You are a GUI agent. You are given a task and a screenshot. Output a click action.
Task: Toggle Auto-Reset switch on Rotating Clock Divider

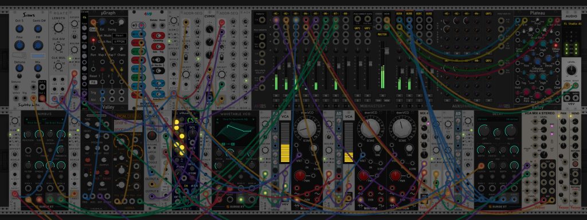[x=158, y=94]
